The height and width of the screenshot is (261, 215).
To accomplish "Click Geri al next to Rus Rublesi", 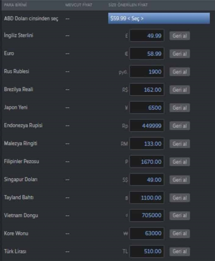I will coord(180,72).
